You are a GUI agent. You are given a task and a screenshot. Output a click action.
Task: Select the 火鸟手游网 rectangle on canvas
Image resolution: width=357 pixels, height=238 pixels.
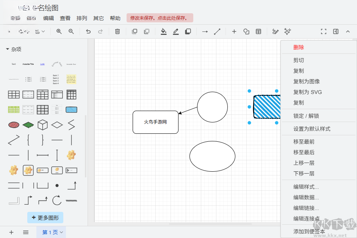pos(155,122)
